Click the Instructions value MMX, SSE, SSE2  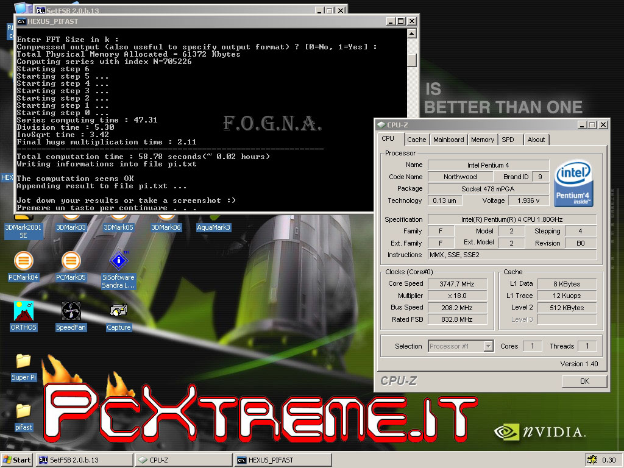tap(512, 255)
